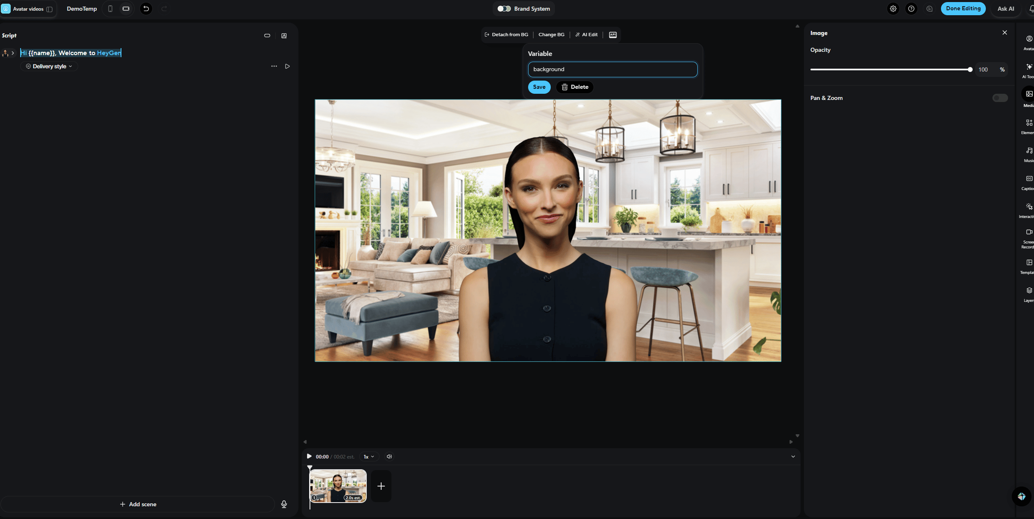Open the notifications bell

pos(1031,9)
